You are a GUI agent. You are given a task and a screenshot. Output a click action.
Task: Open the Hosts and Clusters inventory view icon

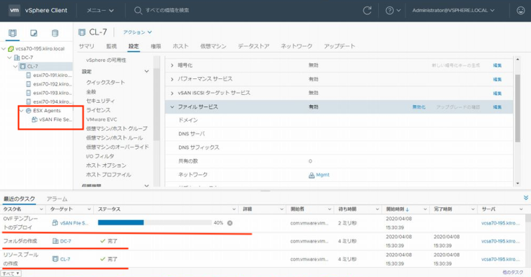[12, 33]
